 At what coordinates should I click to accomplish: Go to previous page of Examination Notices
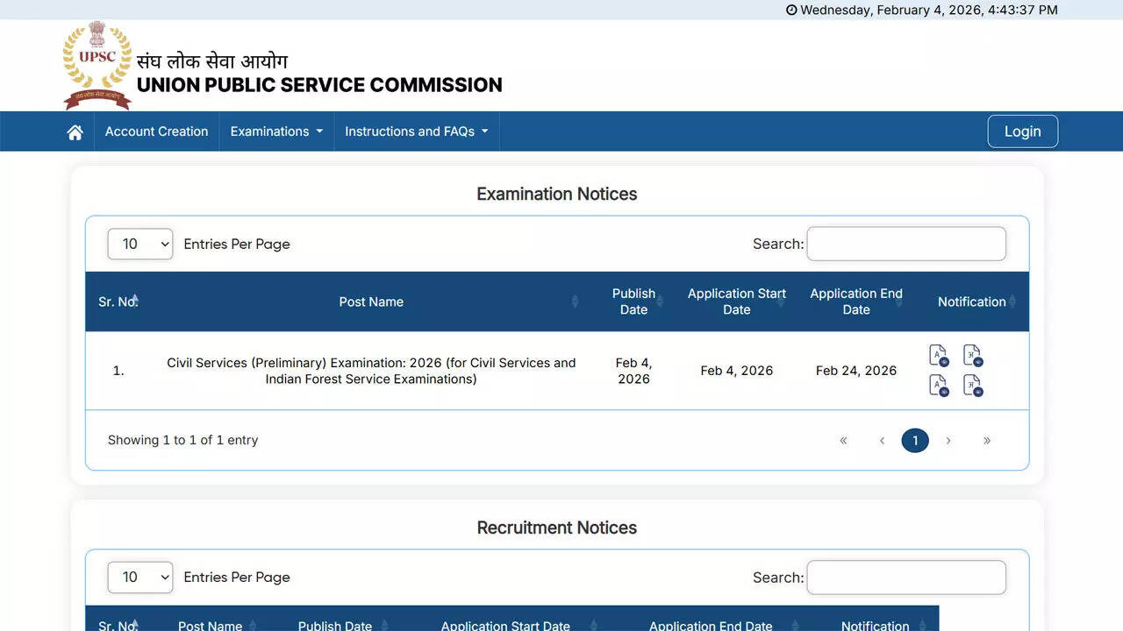coord(882,440)
